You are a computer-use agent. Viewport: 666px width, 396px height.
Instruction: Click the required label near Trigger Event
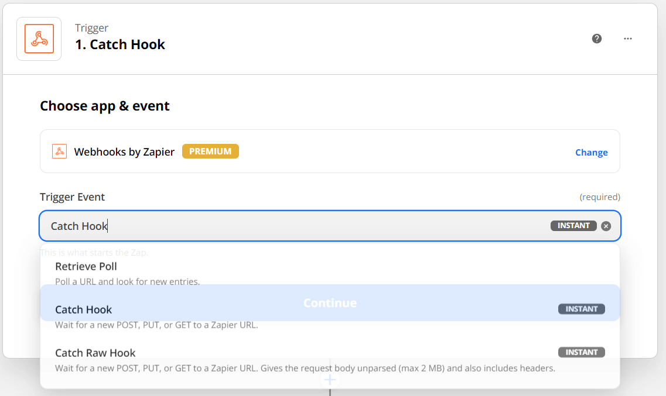click(x=600, y=197)
